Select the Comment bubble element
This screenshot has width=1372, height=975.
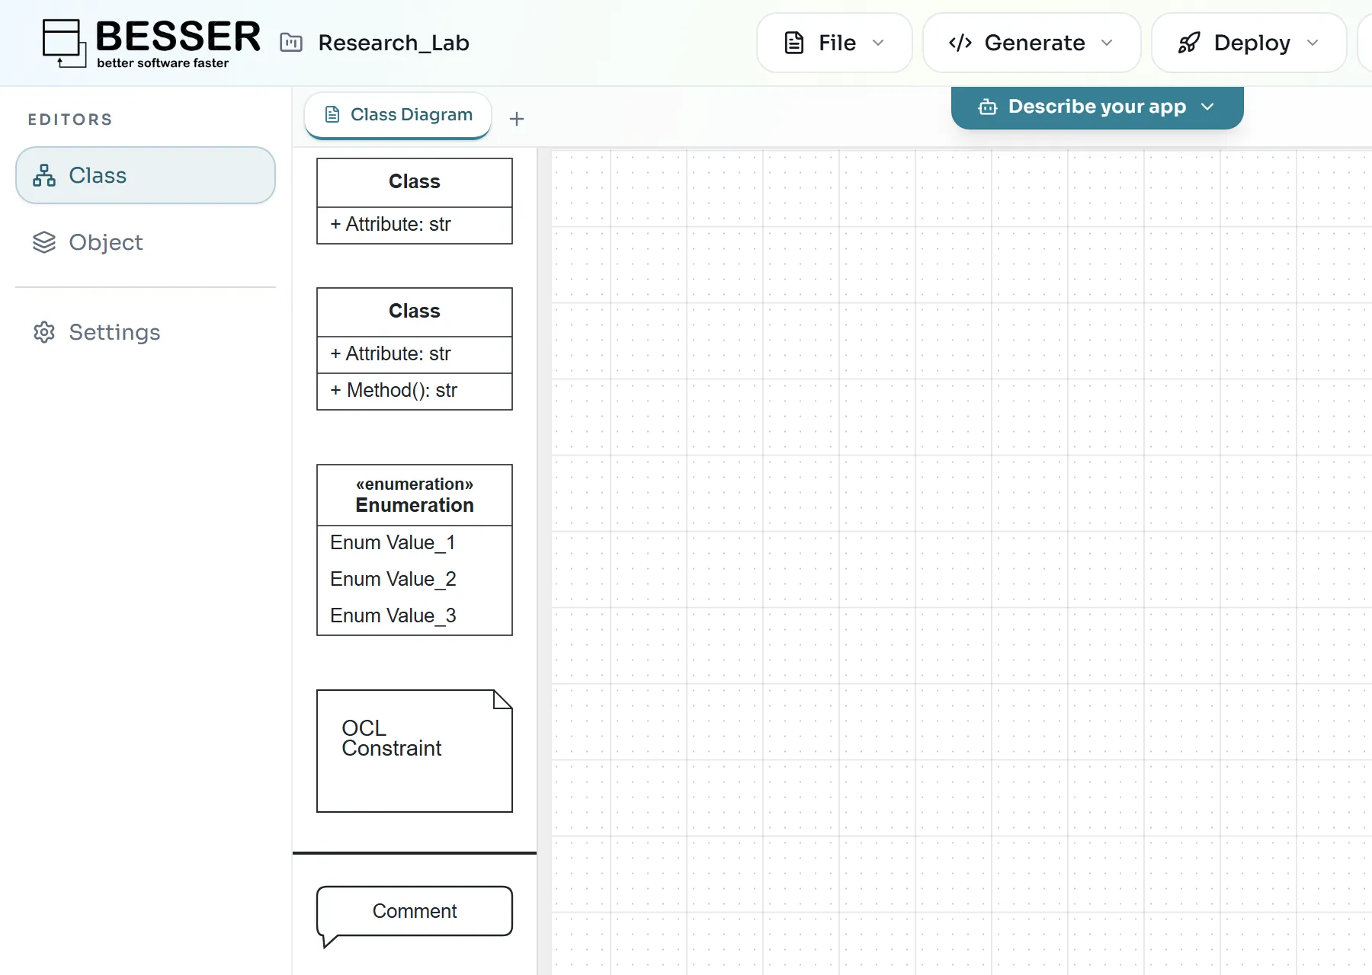coord(415,916)
